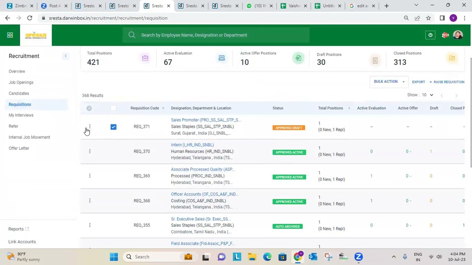472x265 pixels.
Task: Click the browser address bar URL
Action: pyautogui.click(x=108, y=18)
